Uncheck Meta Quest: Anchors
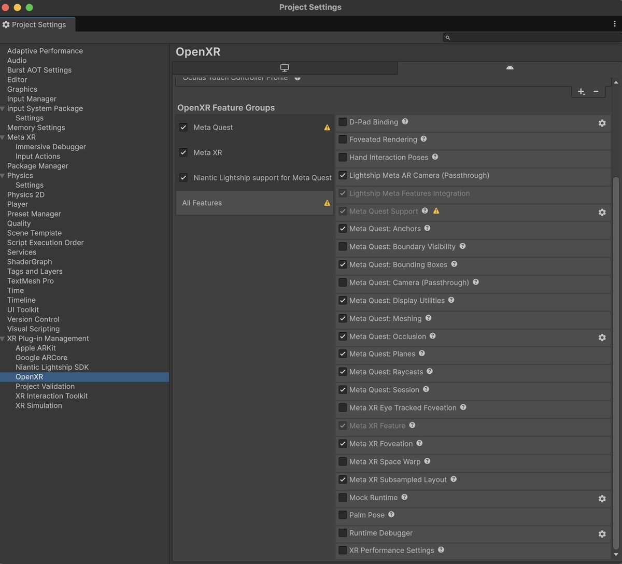 [343, 229]
